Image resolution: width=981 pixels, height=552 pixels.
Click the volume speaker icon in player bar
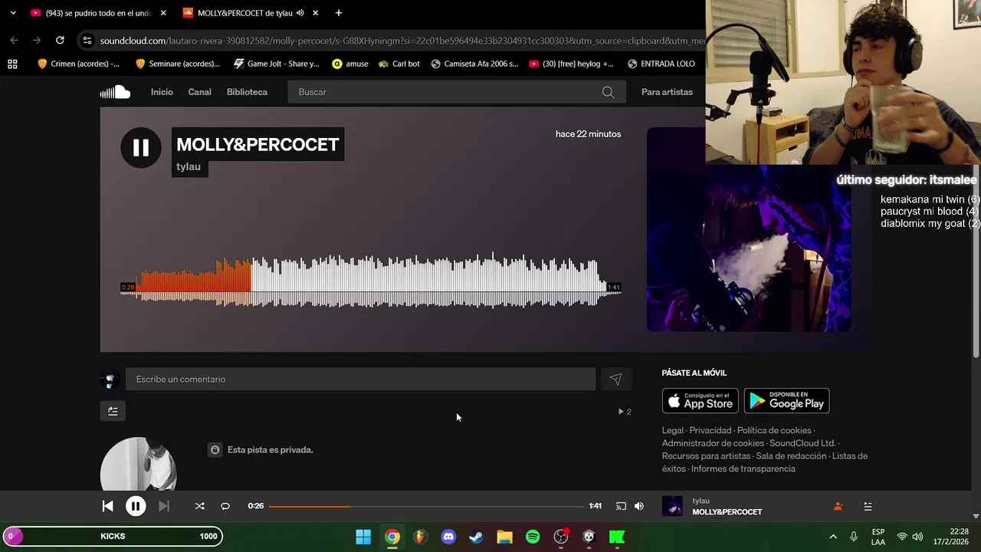click(x=639, y=506)
